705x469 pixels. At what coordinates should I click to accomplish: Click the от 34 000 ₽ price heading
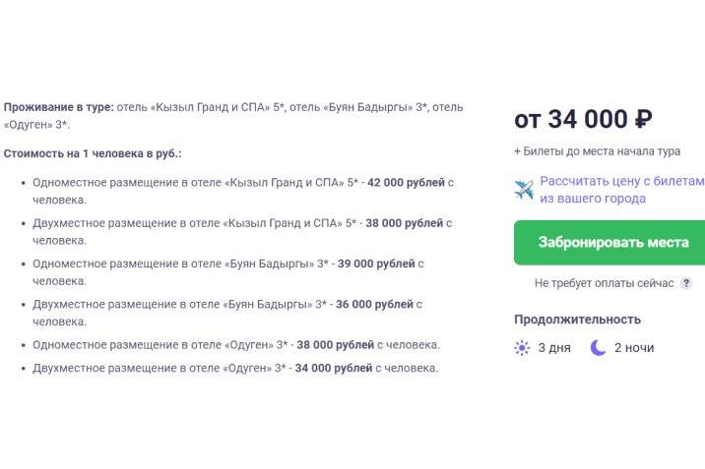tap(583, 120)
